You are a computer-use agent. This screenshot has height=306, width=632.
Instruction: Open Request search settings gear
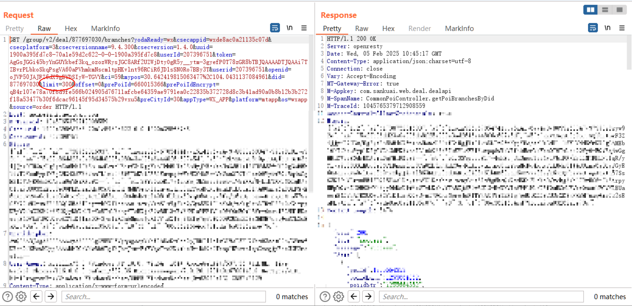tap(21, 297)
